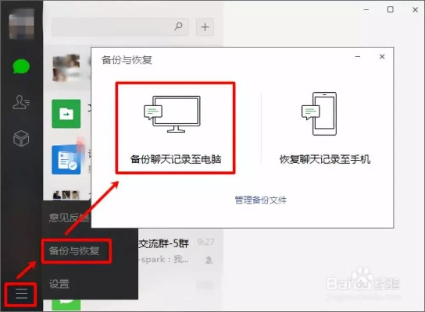Open the File Transfer green folder chat
This screenshot has height=312, width=425.
coord(66,114)
